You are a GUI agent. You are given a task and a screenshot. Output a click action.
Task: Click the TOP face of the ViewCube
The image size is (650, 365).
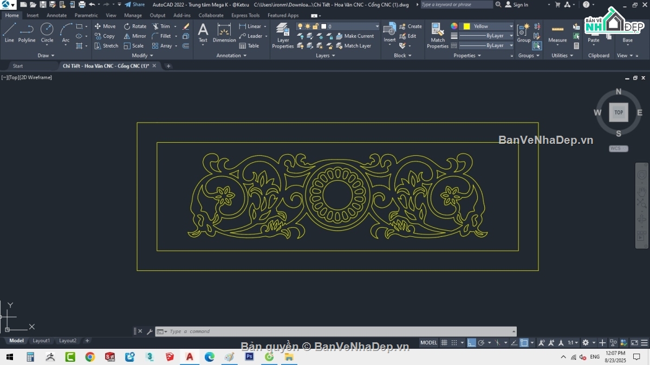[619, 112]
